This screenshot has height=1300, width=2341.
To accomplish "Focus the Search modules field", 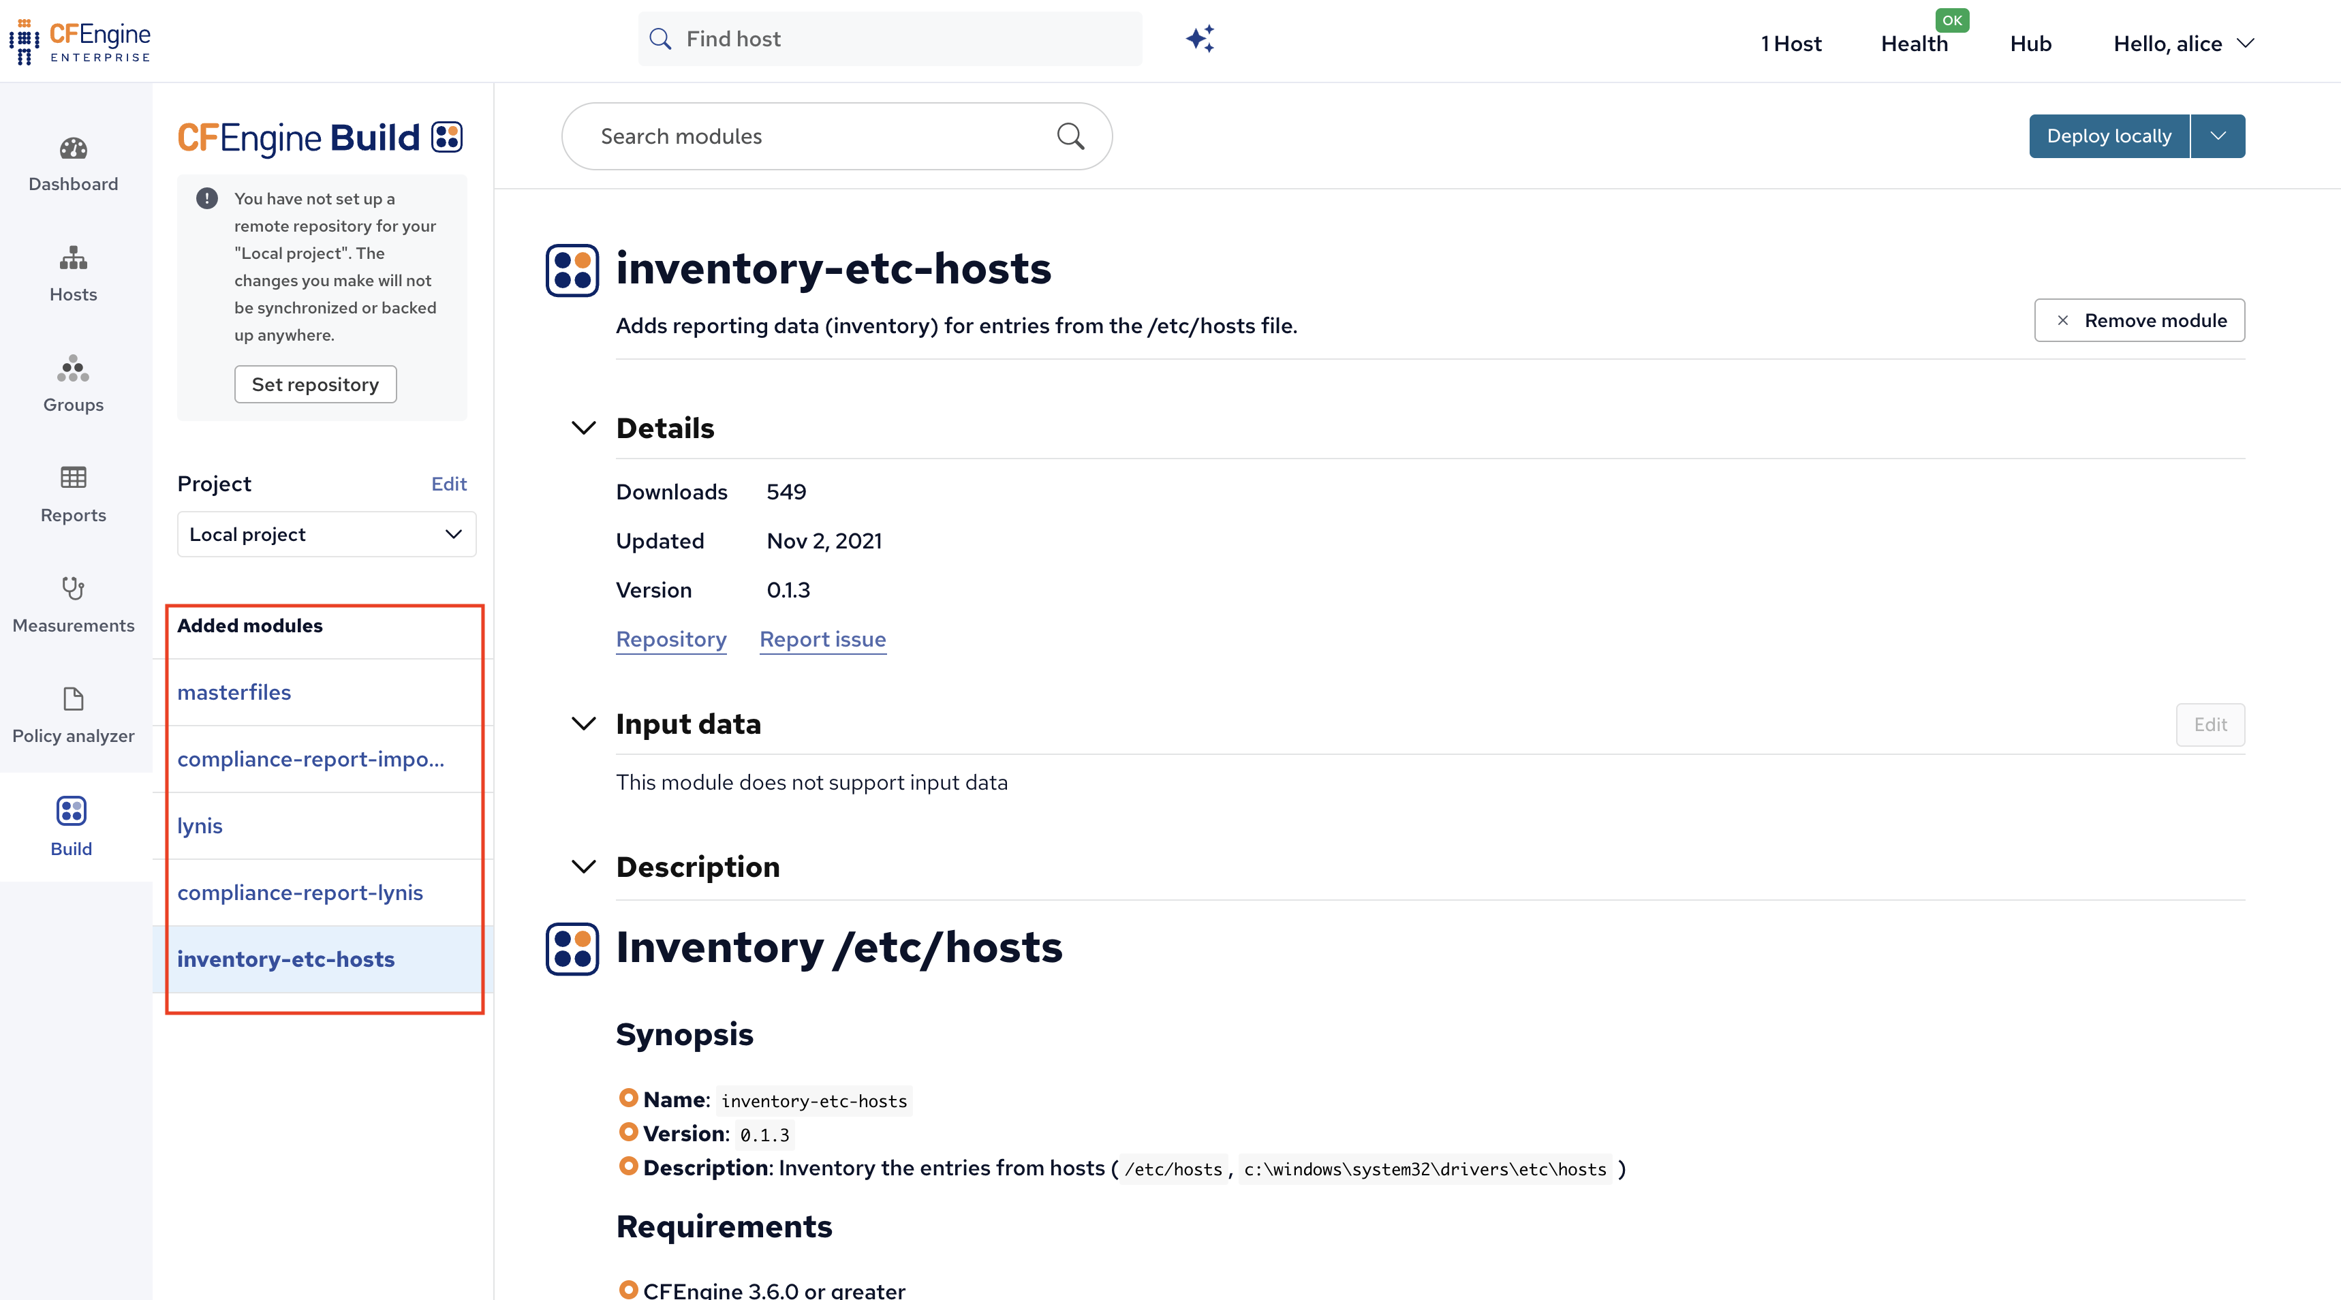I will pyautogui.click(x=837, y=136).
